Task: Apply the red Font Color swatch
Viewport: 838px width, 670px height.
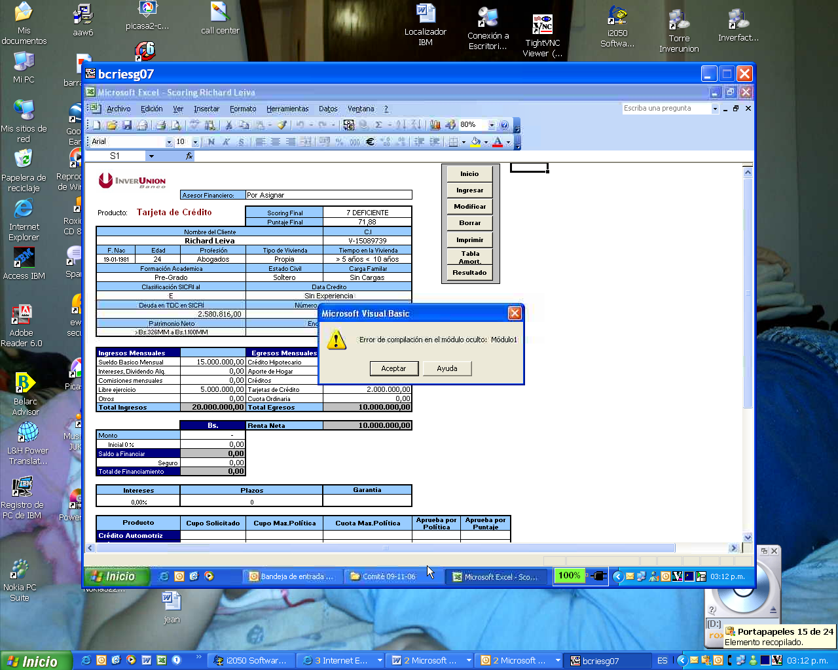Action: tap(498, 141)
